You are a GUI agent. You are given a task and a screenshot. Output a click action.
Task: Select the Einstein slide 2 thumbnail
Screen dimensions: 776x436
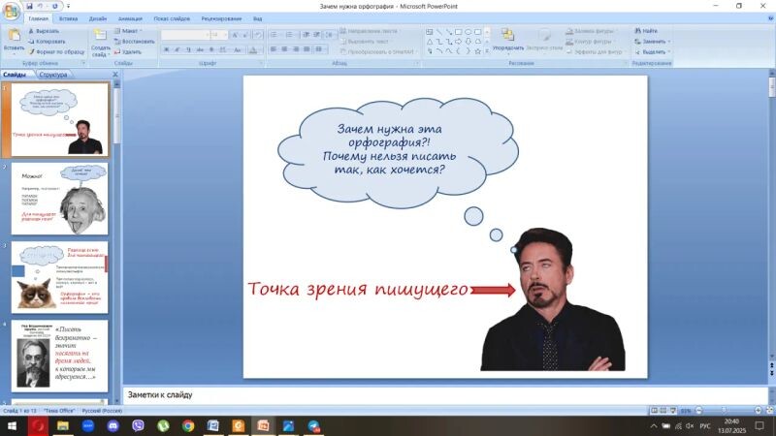coord(59,199)
